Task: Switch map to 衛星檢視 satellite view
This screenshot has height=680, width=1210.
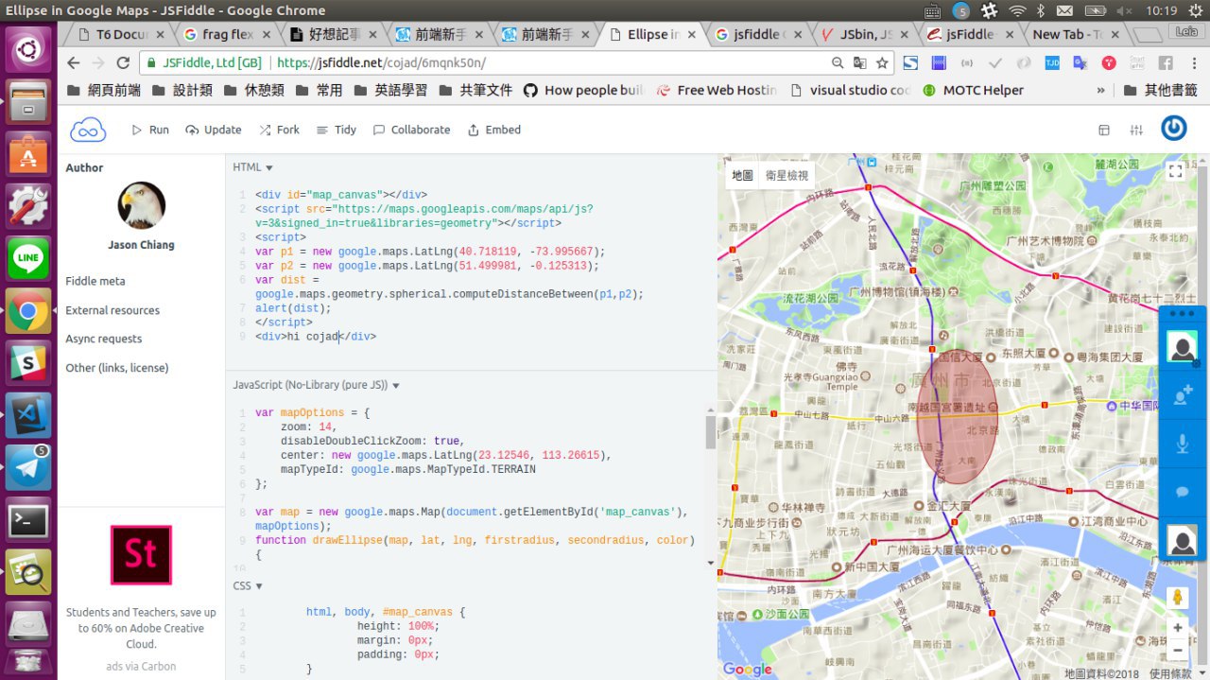Action: 786,175
